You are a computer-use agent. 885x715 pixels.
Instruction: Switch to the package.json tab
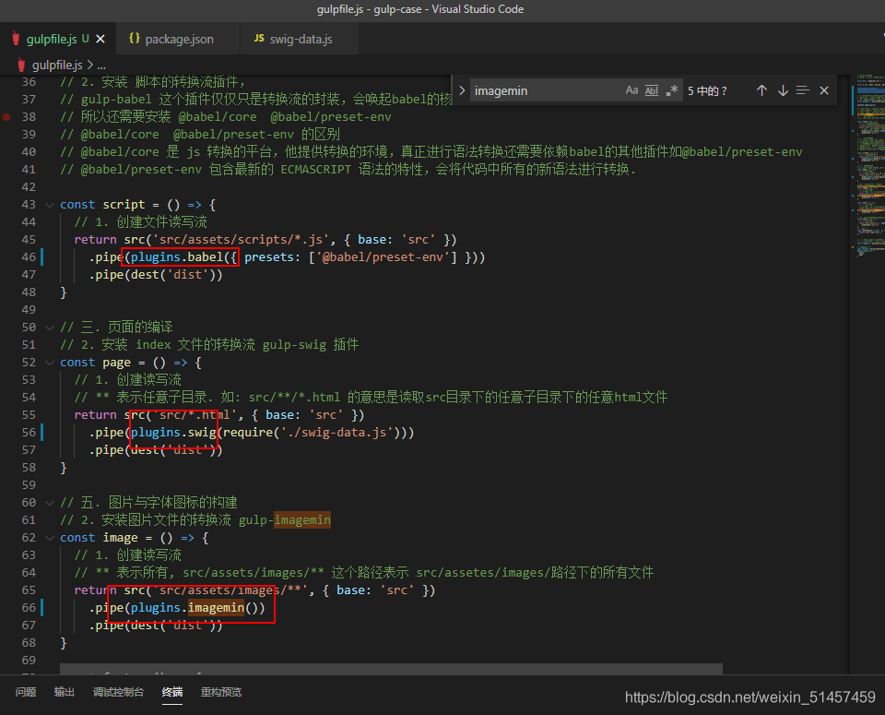point(178,39)
